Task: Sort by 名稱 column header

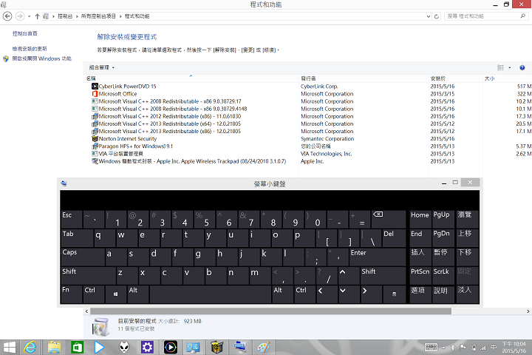Action: coord(191,78)
